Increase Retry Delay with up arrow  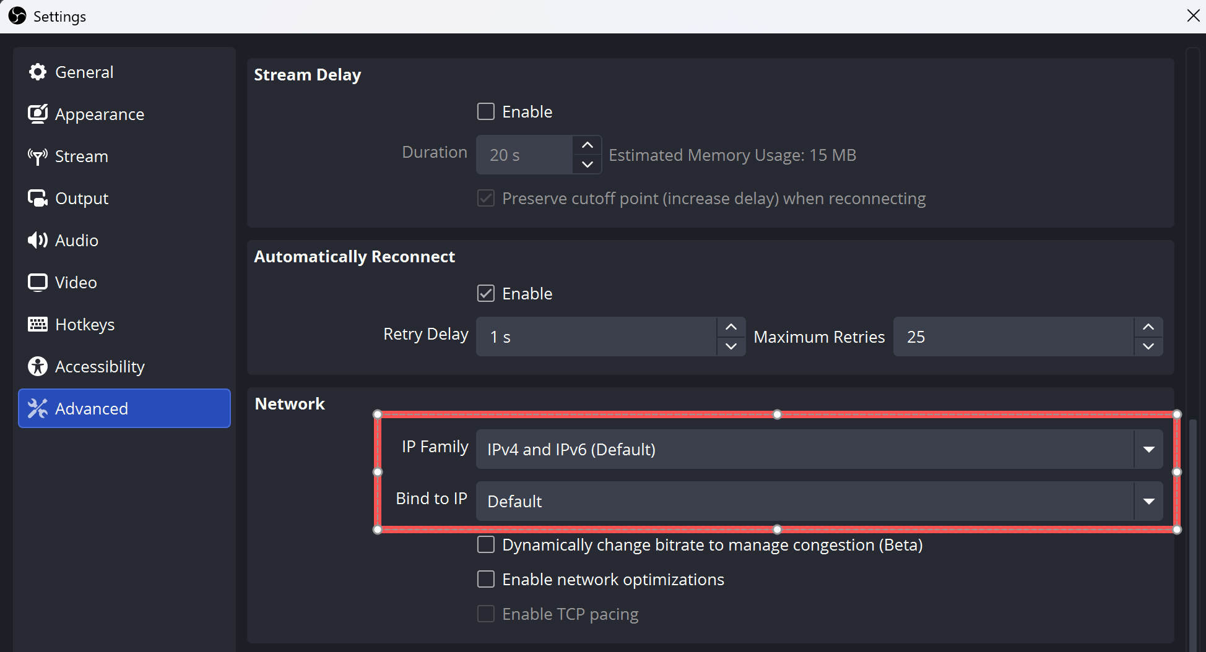click(x=731, y=327)
